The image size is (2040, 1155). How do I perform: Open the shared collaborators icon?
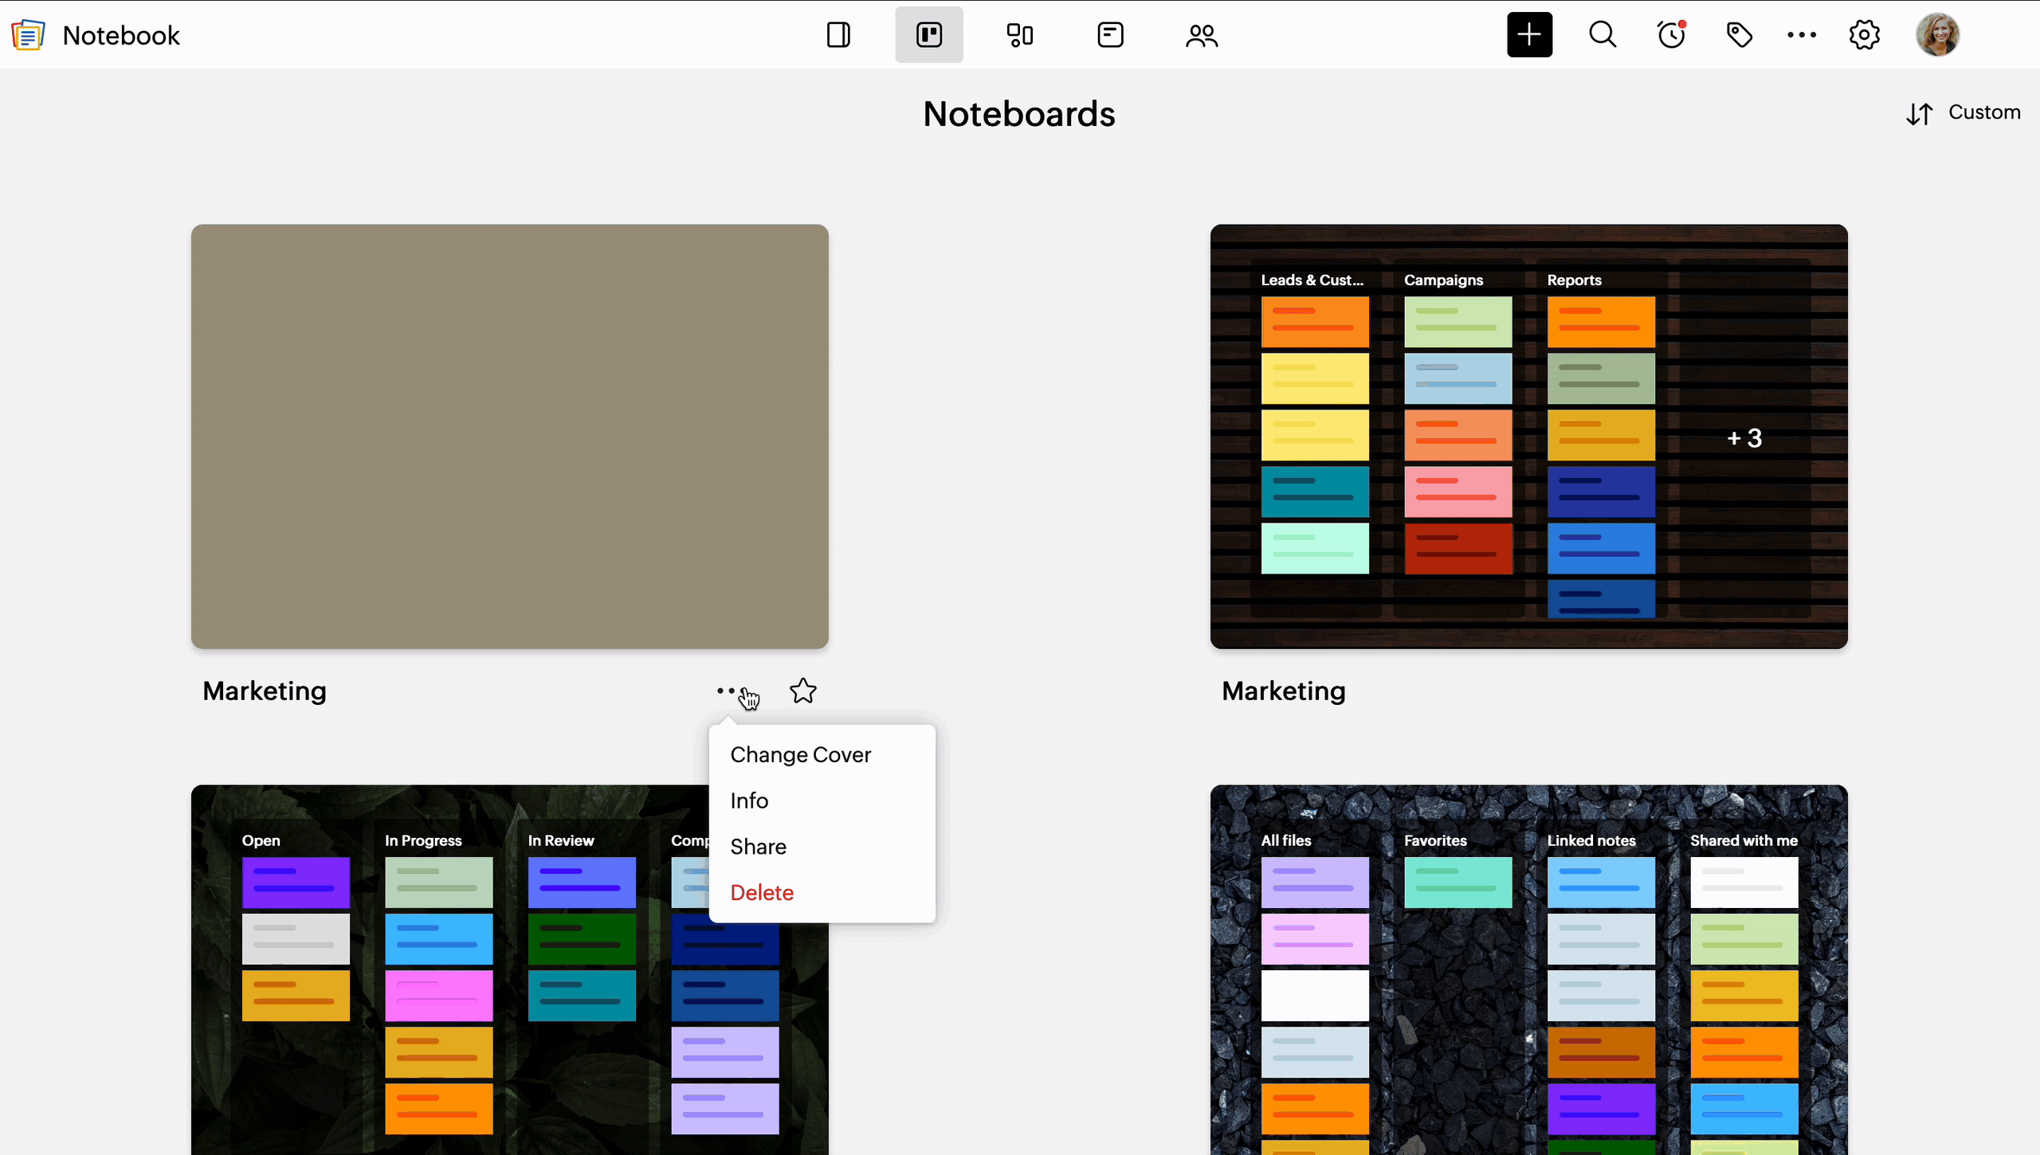tap(1201, 35)
